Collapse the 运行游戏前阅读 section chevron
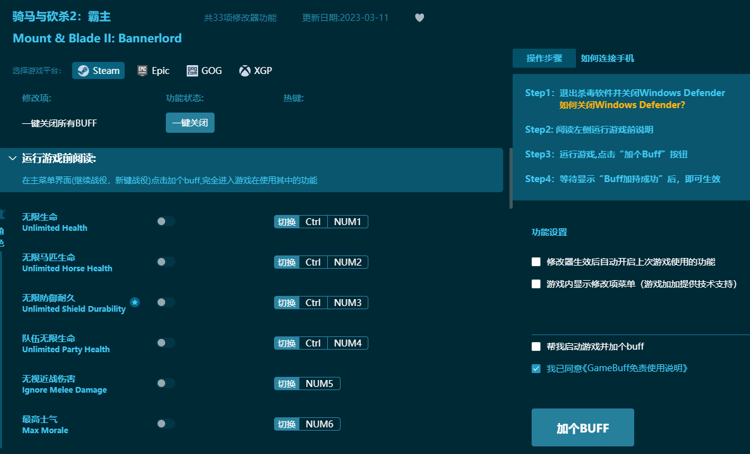 [x=13, y=158]
